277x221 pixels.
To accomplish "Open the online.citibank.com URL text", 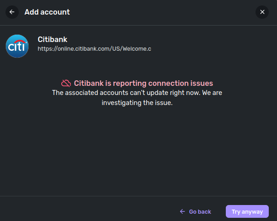I will [94, 49].
